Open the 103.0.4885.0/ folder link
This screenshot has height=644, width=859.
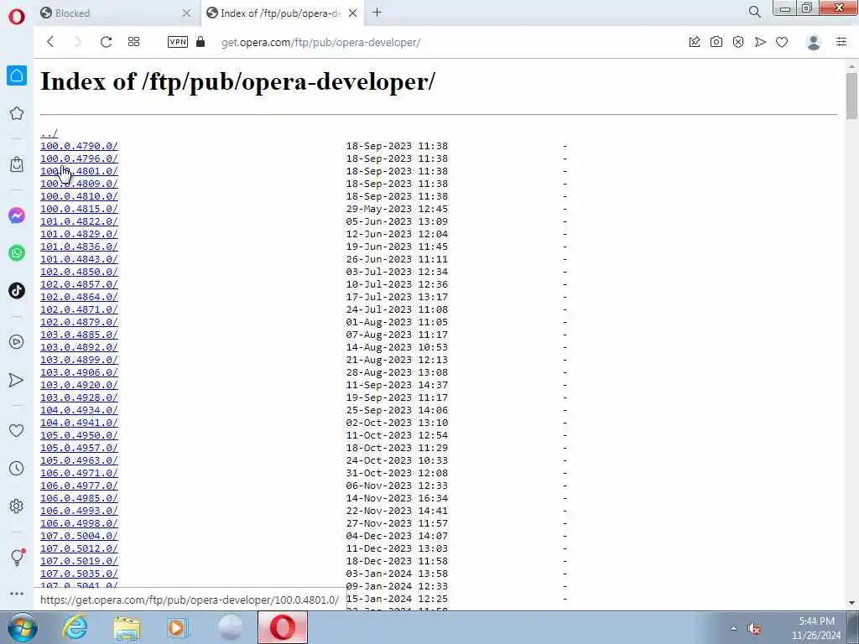(x=79, y=335)
